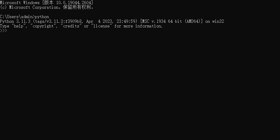Click the Windows version number 10.0.19044.2604
The width and height of the screenshot is (280, 140).
click(73, 3)
